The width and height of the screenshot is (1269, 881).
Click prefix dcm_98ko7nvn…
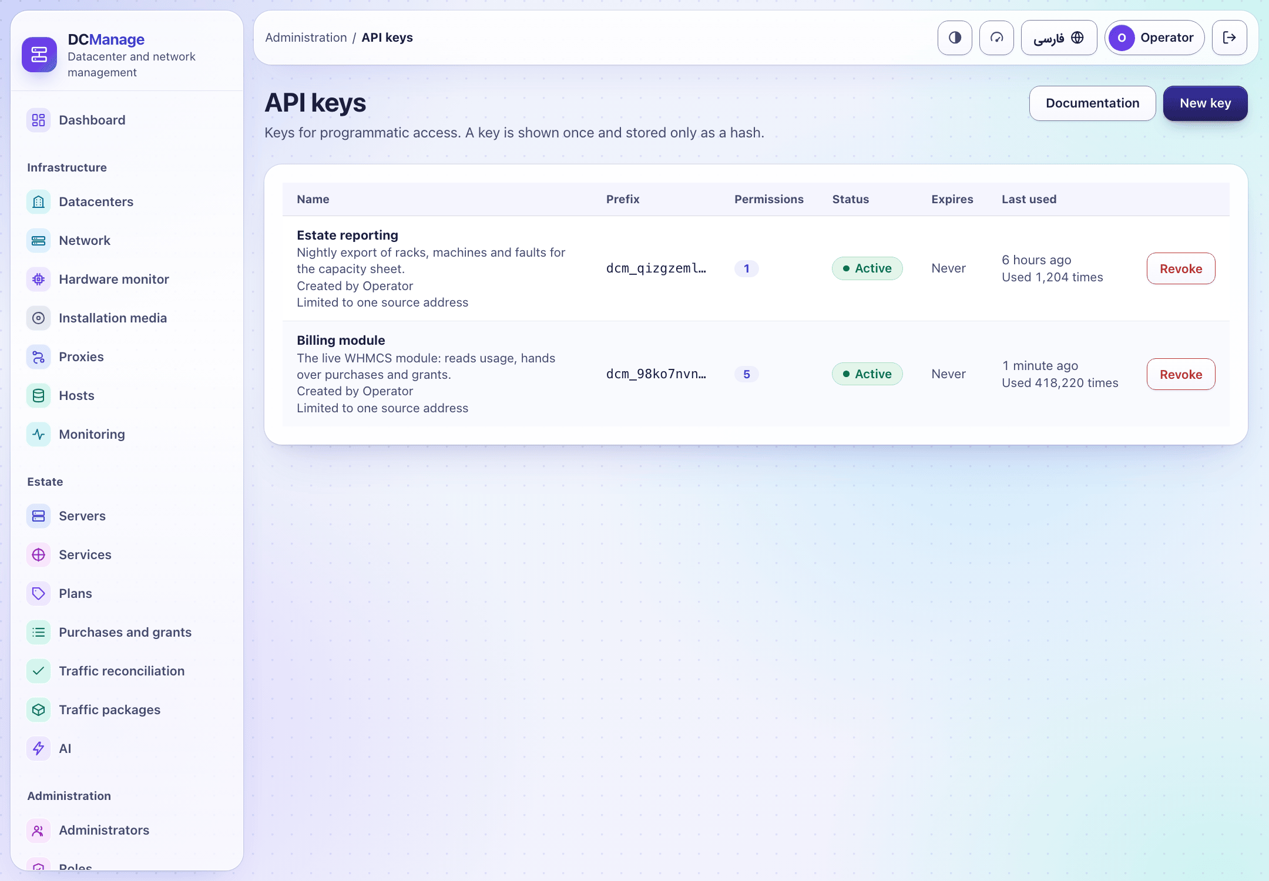(656, 374)
